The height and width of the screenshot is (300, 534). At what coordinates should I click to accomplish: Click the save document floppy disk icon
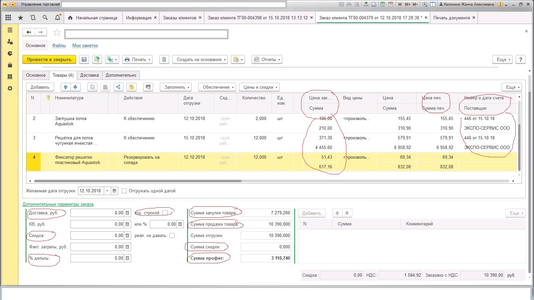click(84, 59)
